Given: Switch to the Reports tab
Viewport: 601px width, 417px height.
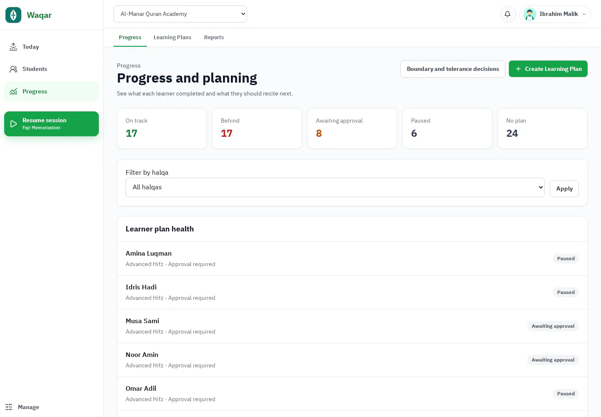Looking at the screenshot, I should click(214, 37).
